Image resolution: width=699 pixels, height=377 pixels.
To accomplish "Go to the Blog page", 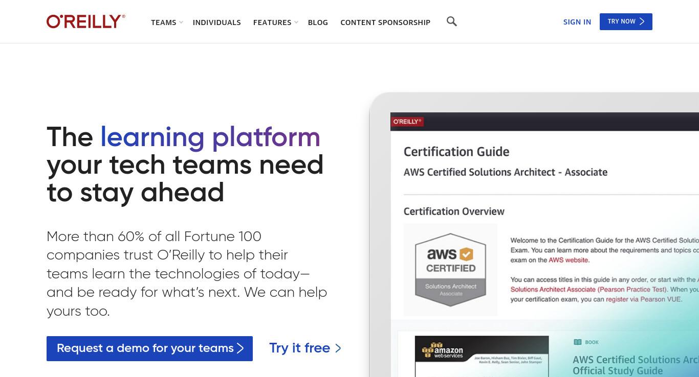I will tap(318, 22).
